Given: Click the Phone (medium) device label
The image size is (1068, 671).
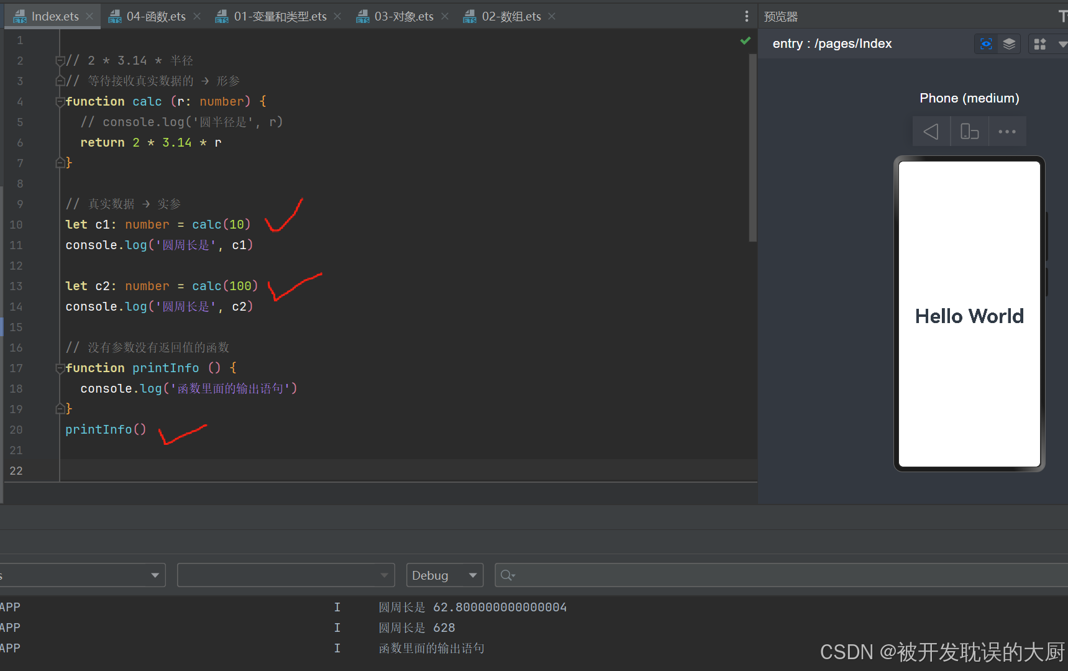Looking at the screenshot, I should click(x=969, y=98).
